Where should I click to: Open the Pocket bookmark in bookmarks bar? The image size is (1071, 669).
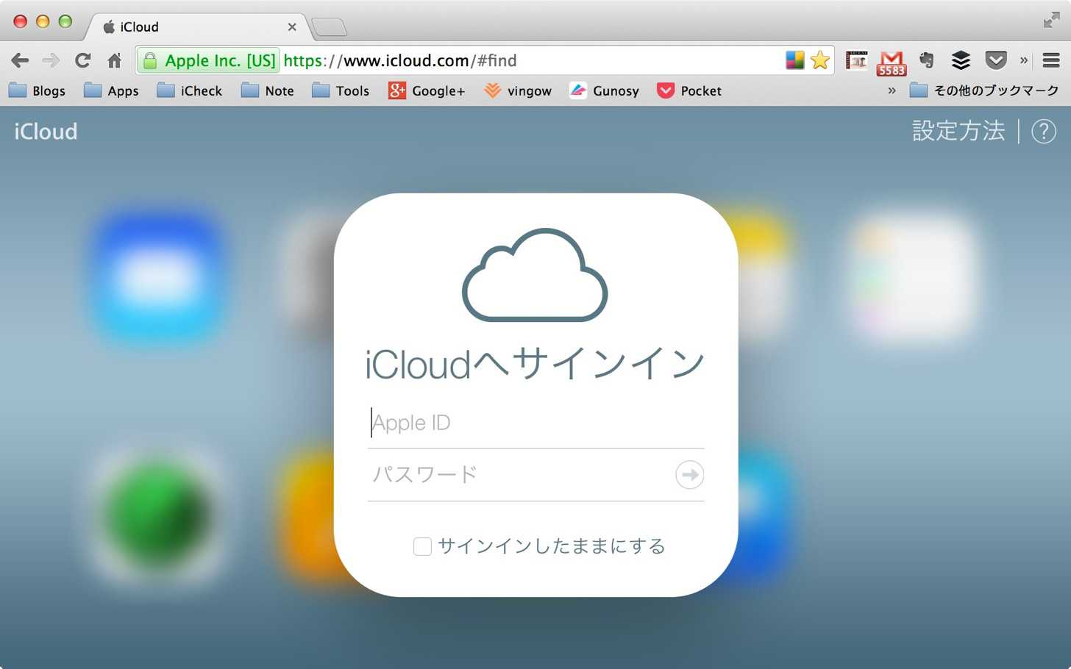[689, 90]
